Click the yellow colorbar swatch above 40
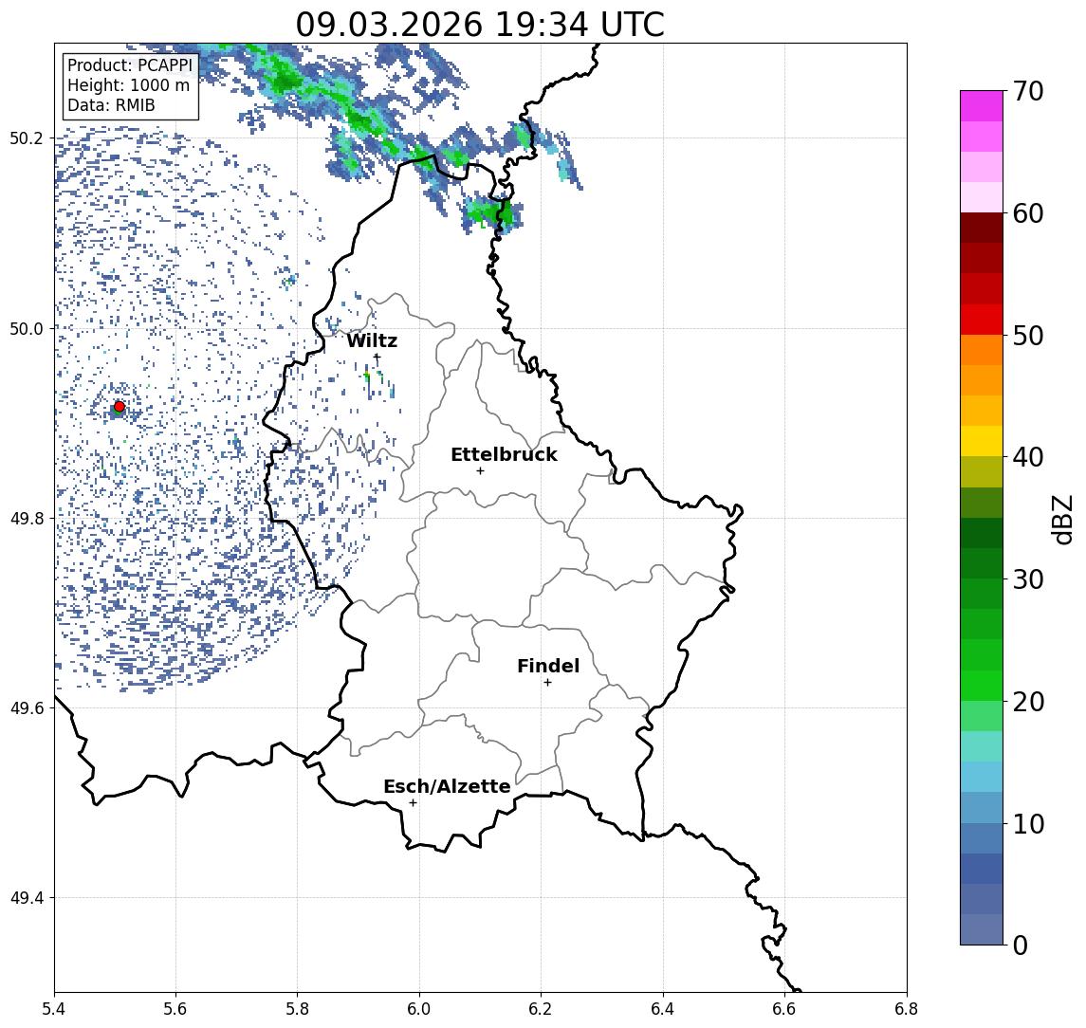This screenshot has height=1028, width=1086. (982, 441)
